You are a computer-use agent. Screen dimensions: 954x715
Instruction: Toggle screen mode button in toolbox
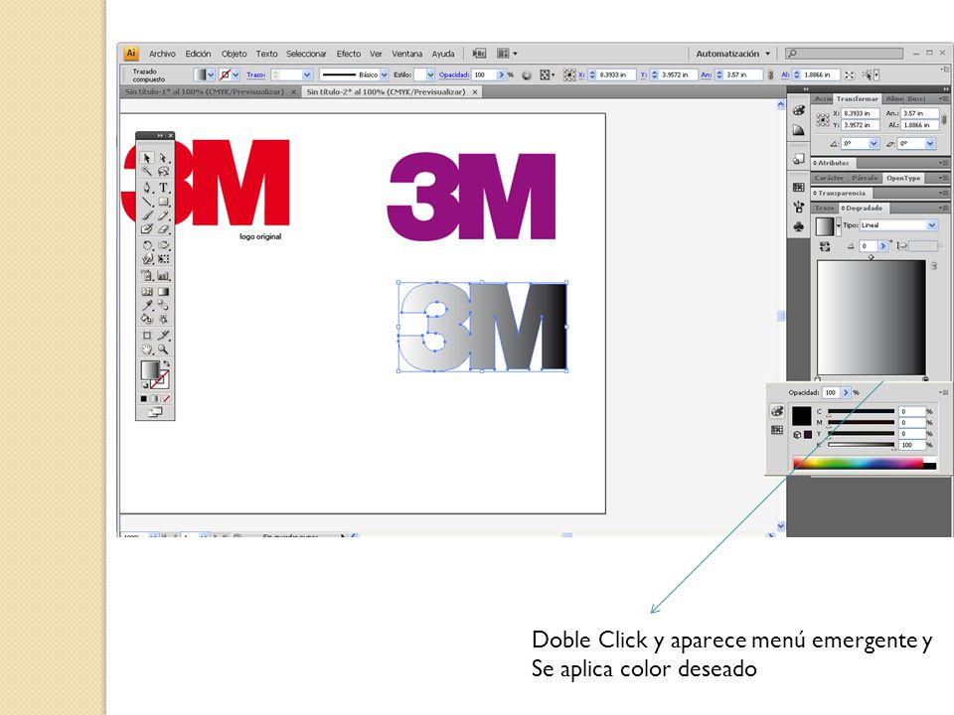tap(155, 412)
